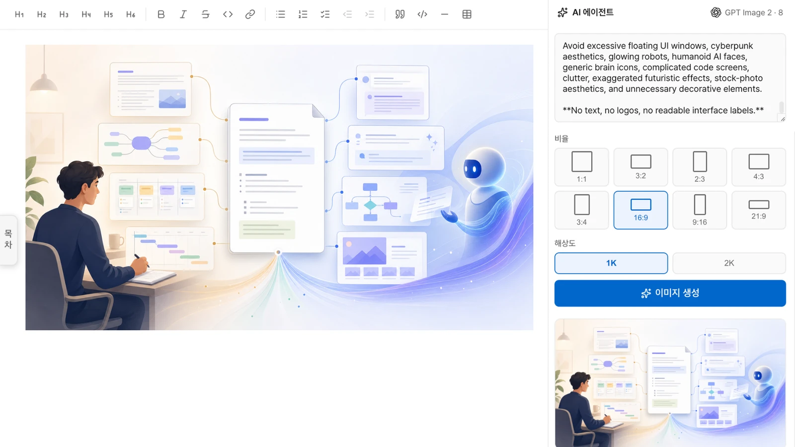
Task: Create a task checklist
Action: 325,14
